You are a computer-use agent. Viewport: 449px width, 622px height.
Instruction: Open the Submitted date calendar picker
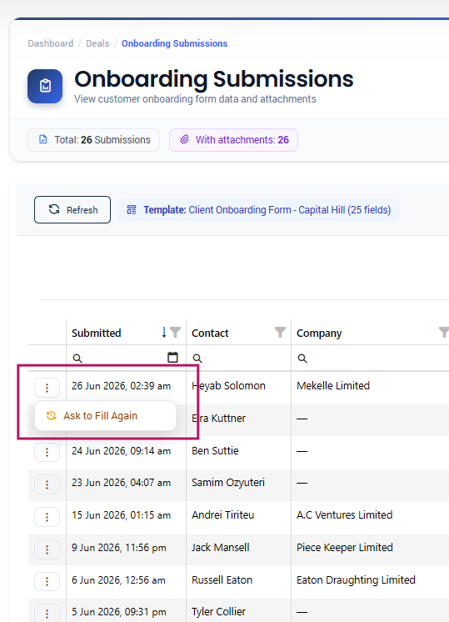(172, 358)
